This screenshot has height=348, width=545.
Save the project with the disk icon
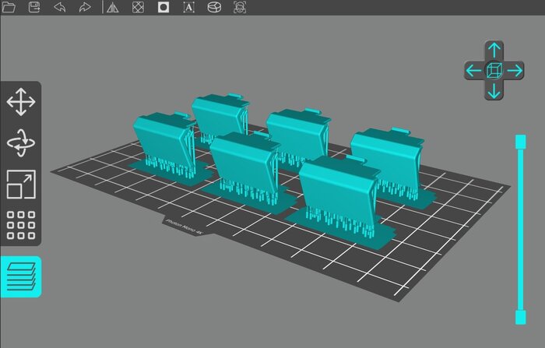(34, 7)
